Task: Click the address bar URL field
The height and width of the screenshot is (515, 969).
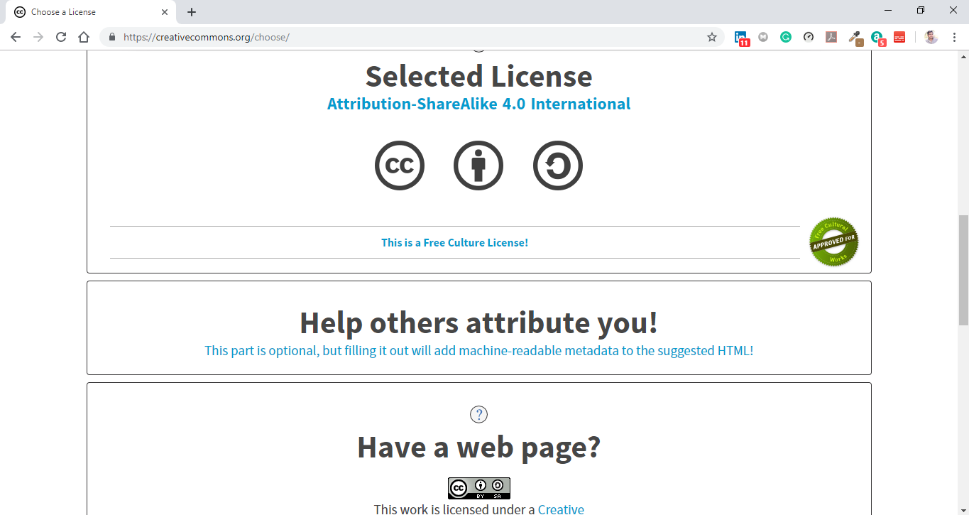Action: (x=412, y=37)
